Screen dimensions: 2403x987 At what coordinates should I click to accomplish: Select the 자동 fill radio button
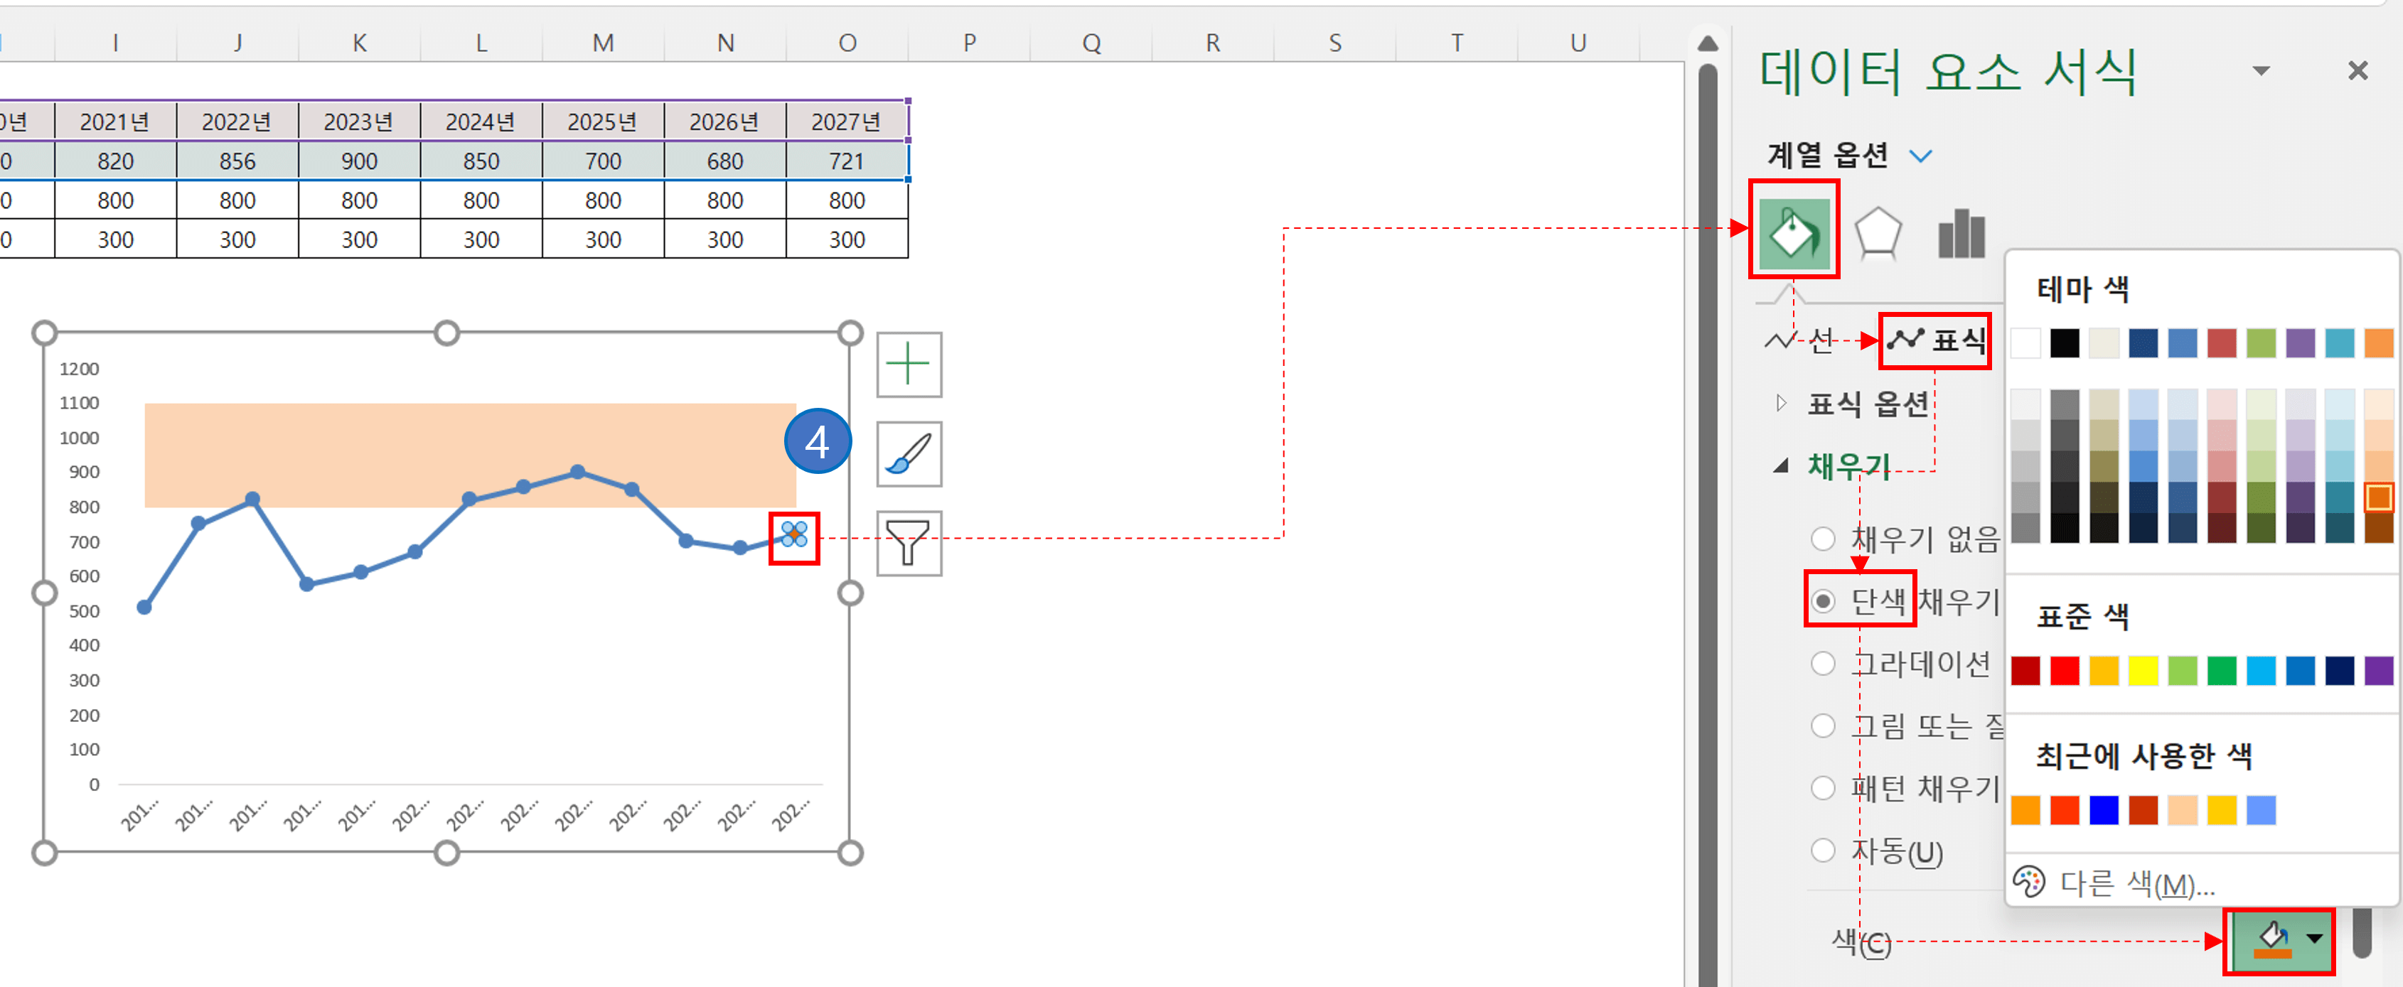point(1822,850)
